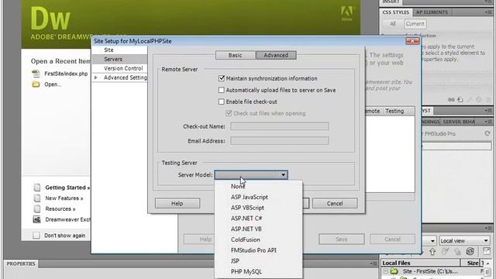
Task: Pick ASP.NET C# from the list
Action: 246,219
